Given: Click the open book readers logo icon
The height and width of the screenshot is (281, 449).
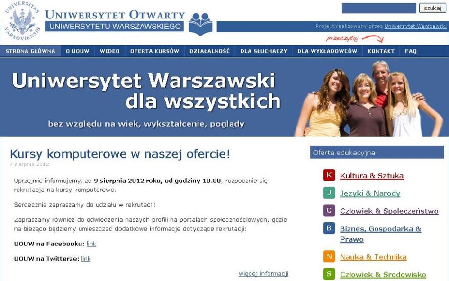Looking at the screenshot, I should click(x=200, y=24).
